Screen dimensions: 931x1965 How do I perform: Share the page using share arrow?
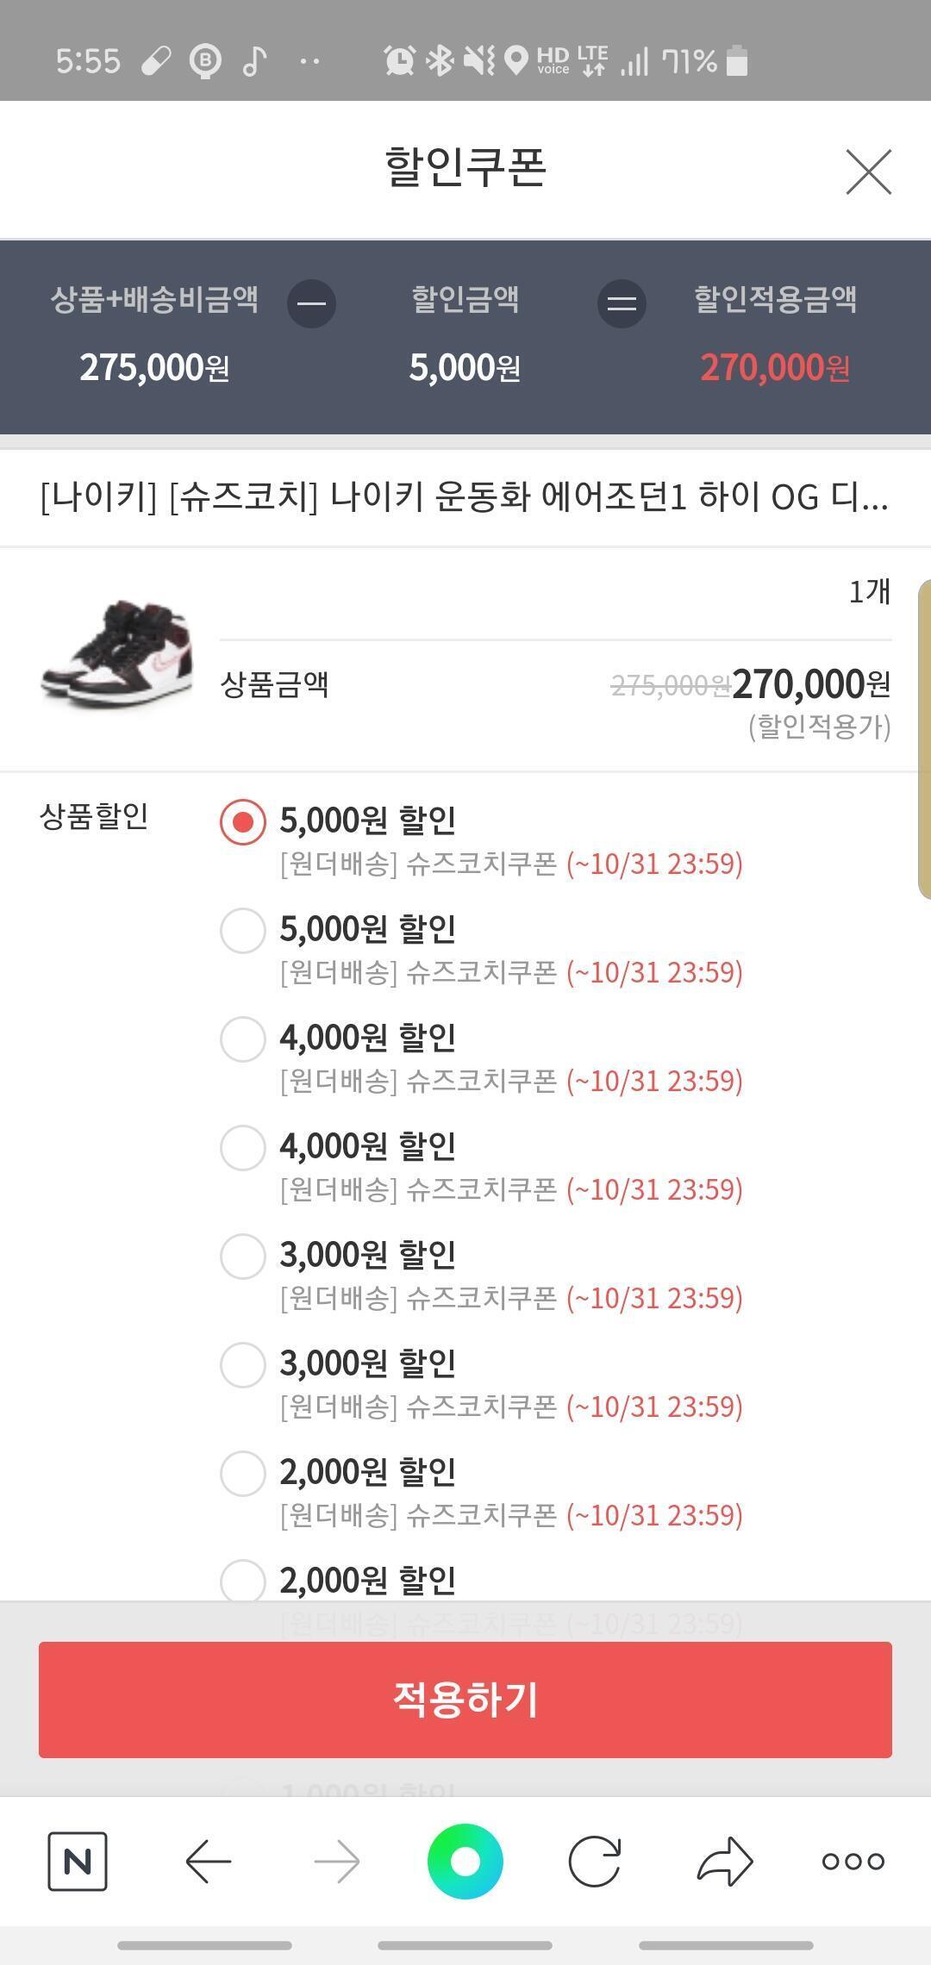pos(724,1862)
